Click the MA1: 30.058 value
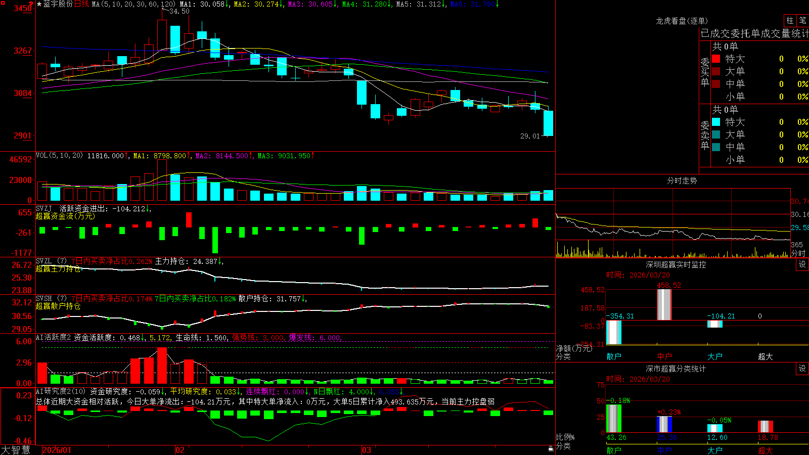This screenshot has width=809, height=455. click(203, 4)
